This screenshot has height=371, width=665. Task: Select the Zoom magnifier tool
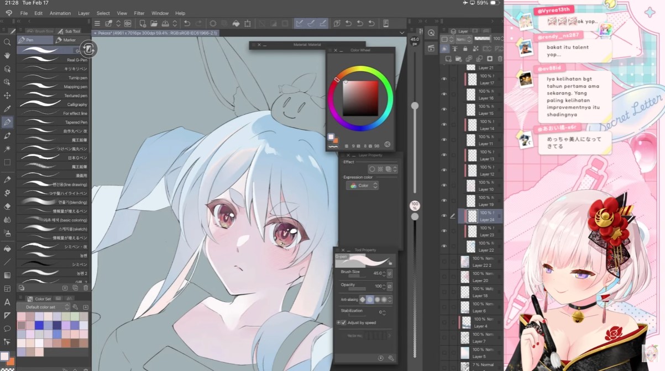[7, 42]
